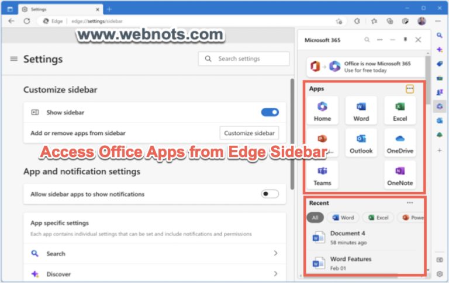This screenshot has width=449, height=283.
Task: Open a new browser tab
Action: (x=109, y=9)
